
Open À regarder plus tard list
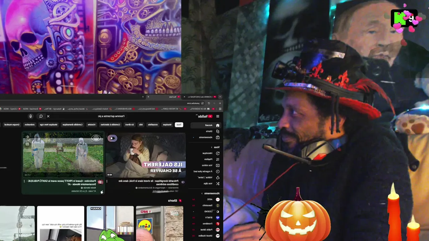pos(205,171)
